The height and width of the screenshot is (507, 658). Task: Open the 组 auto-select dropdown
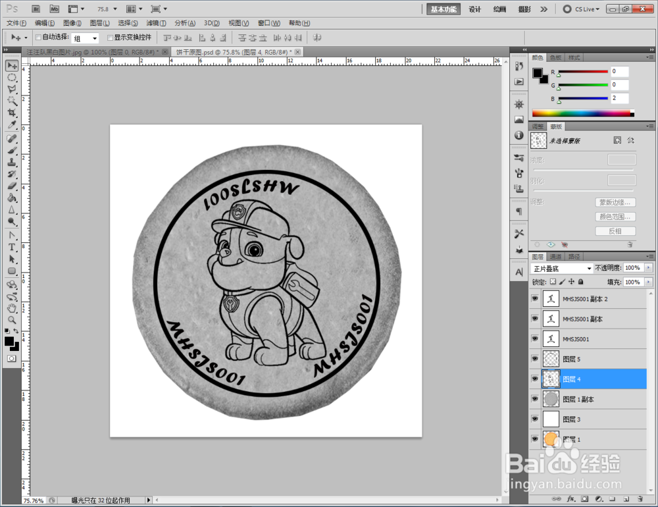[x=85, y=38]
